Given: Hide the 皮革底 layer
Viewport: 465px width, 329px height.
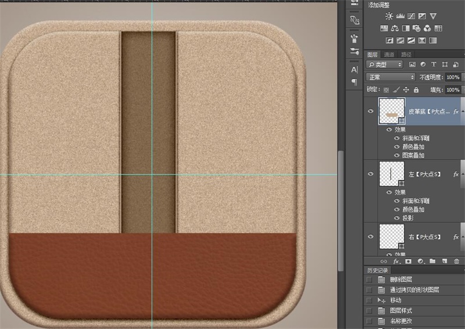Looking at the screenshot, I should (x=371, y=111).
